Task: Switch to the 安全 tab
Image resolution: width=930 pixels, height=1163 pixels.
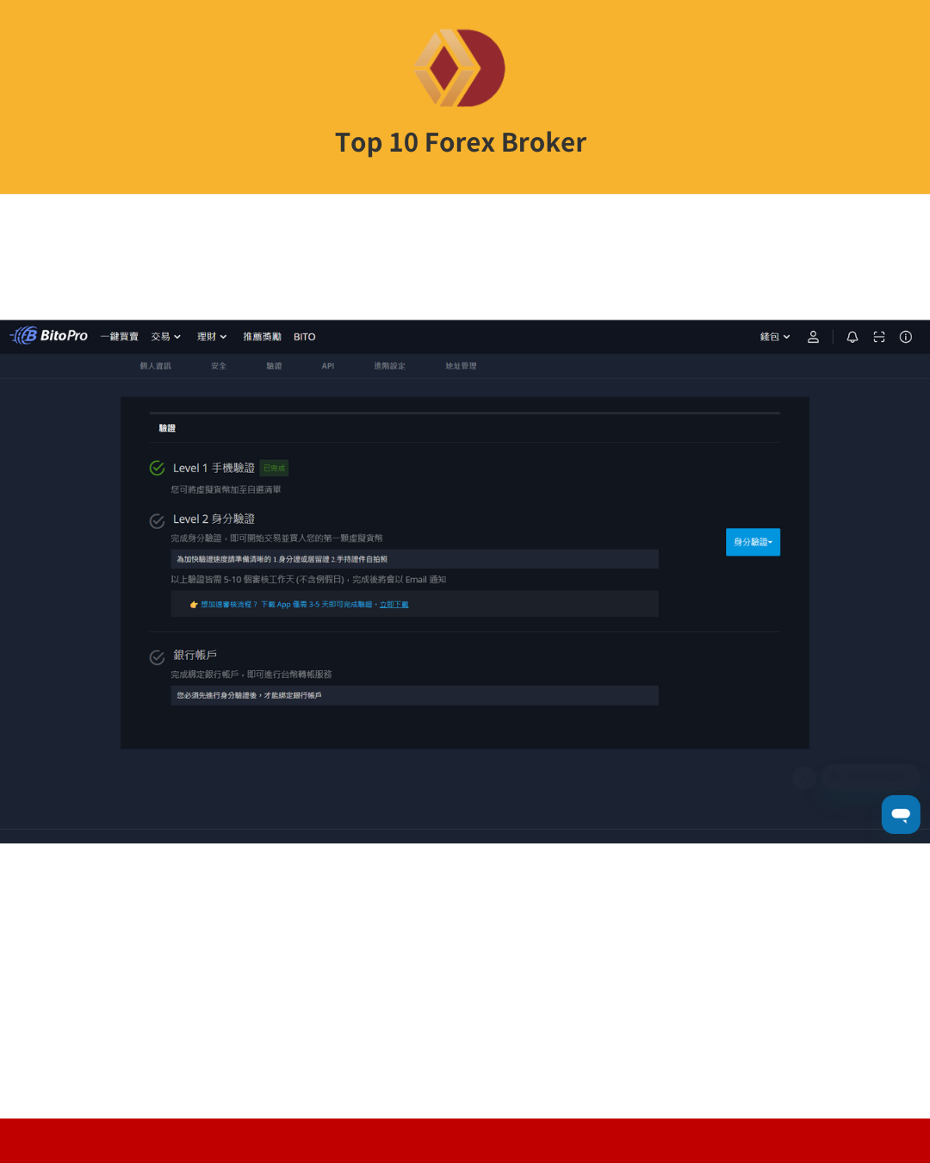Action: [x=219, y=366]
